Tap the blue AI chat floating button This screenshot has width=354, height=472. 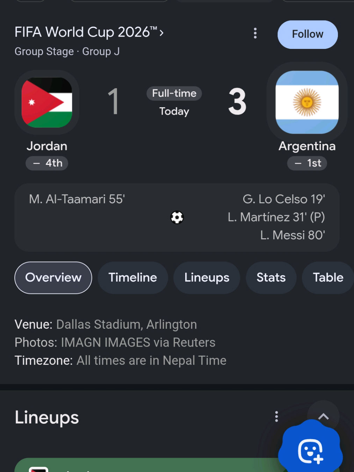click(310, 450)
